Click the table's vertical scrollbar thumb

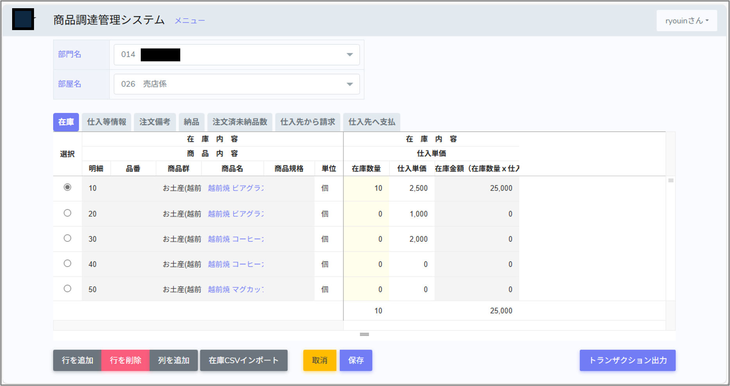pyautogui.click(x=671, y=180)
